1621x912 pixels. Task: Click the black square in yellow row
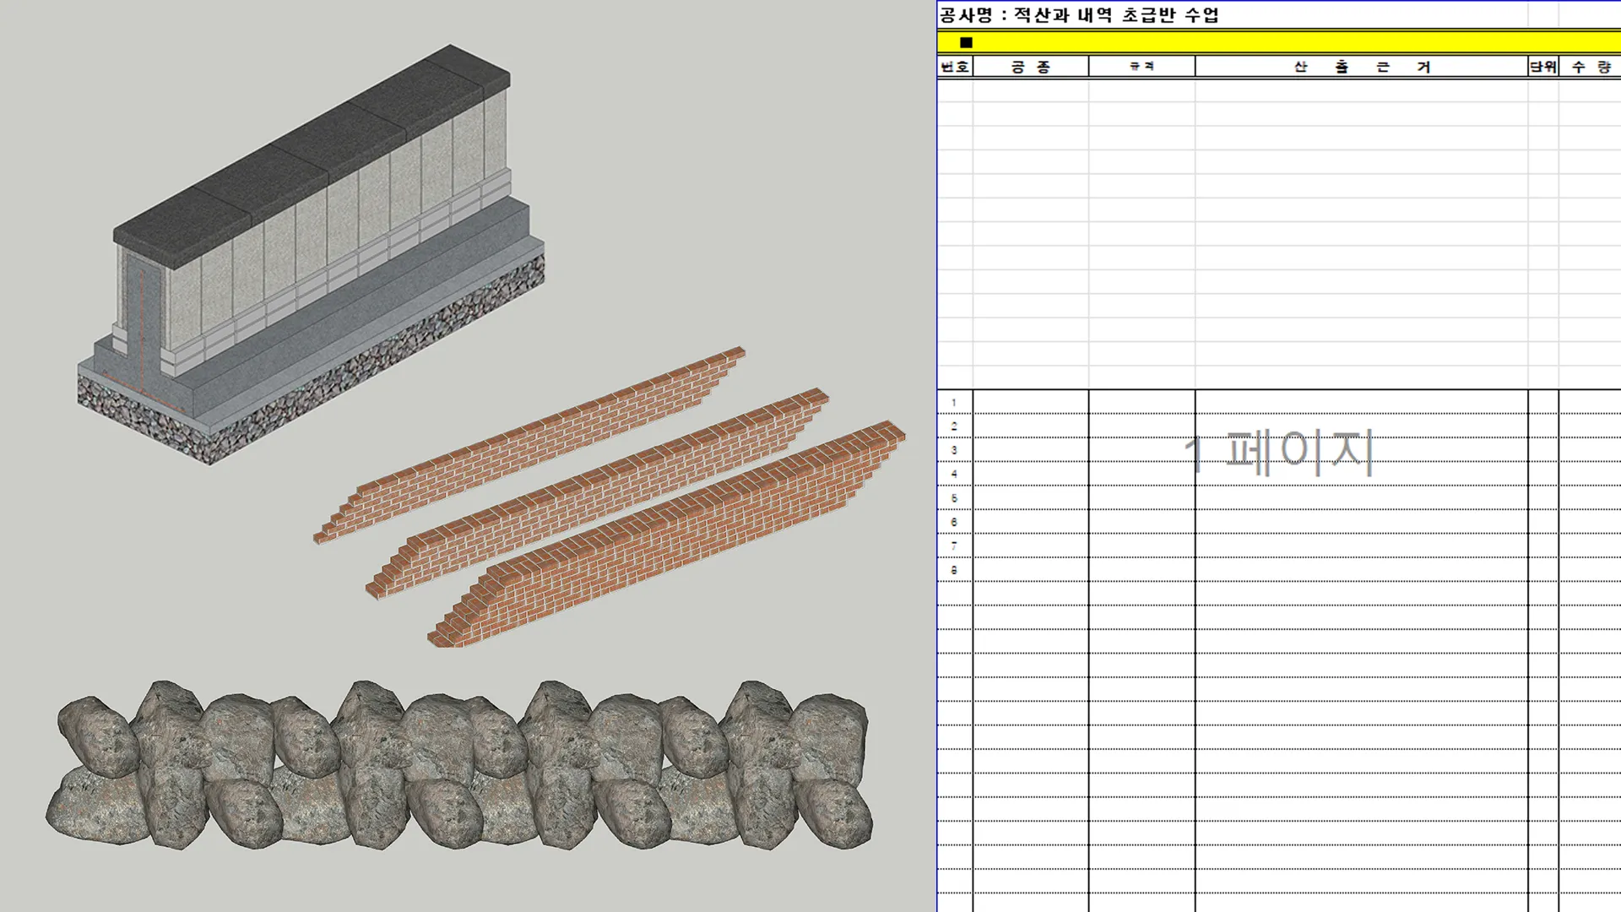pos(966,42)
